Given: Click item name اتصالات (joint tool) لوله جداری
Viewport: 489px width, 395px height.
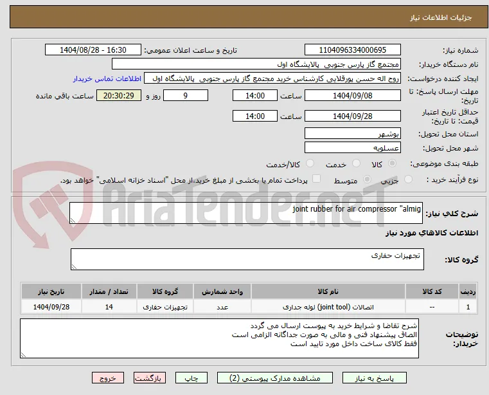Looking at the screenshot, I should click(x=328, y=307).
